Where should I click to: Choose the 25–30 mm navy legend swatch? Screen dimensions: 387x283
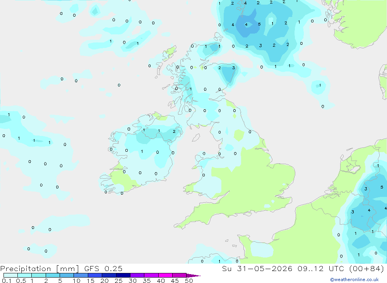[x=123, y=275]
